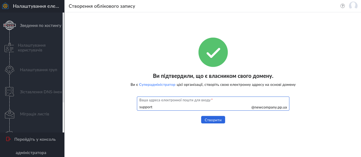
Task: Select Налаштування груп step
Action: (x=39, y=70)
